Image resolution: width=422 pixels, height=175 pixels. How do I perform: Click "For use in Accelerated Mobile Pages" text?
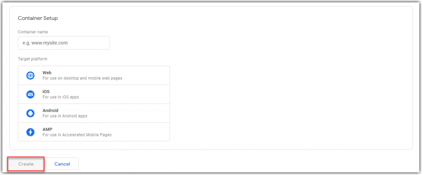click(77, 135)
